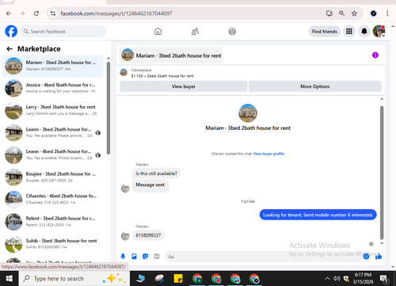Click the address bar URL
This screenshot has height=286, width=396.
point(116,13)
